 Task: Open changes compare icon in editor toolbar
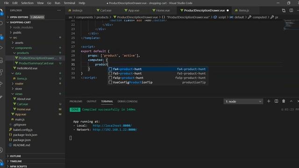pos(284,10)
